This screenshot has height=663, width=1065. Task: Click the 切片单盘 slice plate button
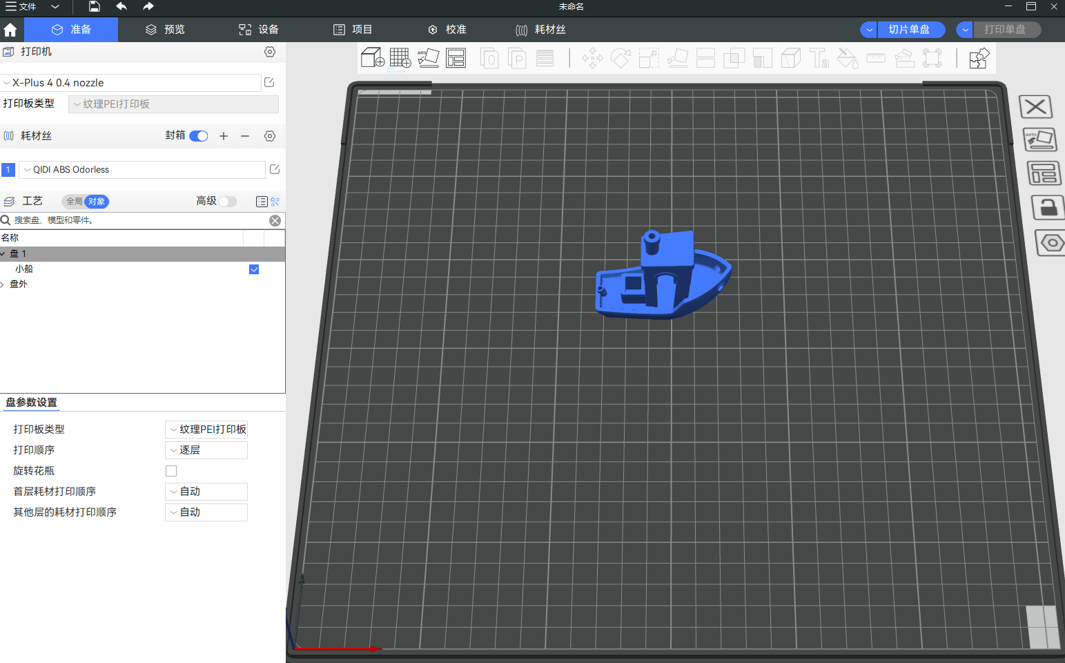[909, 30]
